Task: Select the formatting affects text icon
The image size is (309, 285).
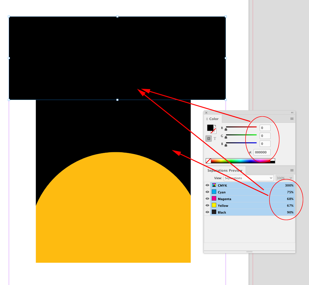Action: click(x=215, y=138)
